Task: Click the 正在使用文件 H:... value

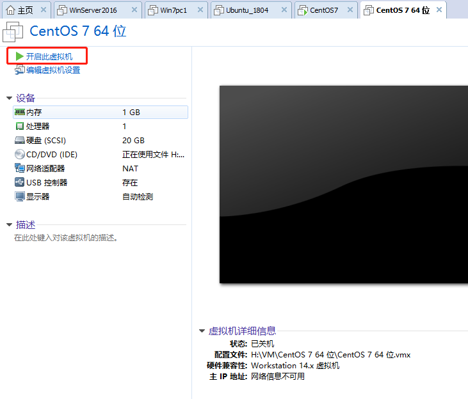Action: pos(154,154)
